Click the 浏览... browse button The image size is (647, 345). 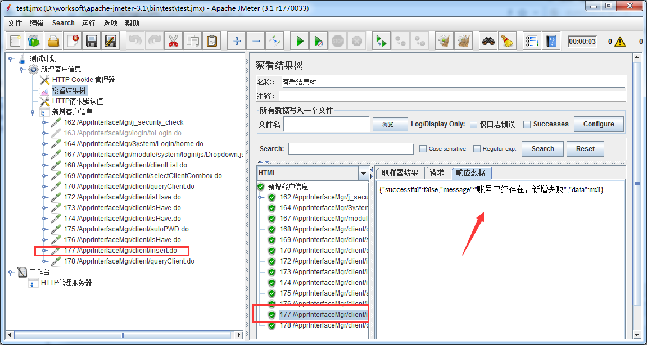pos(390,124)
